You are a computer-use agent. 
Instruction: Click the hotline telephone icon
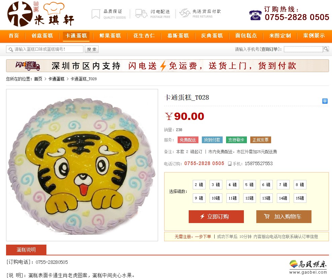point(255,15)
